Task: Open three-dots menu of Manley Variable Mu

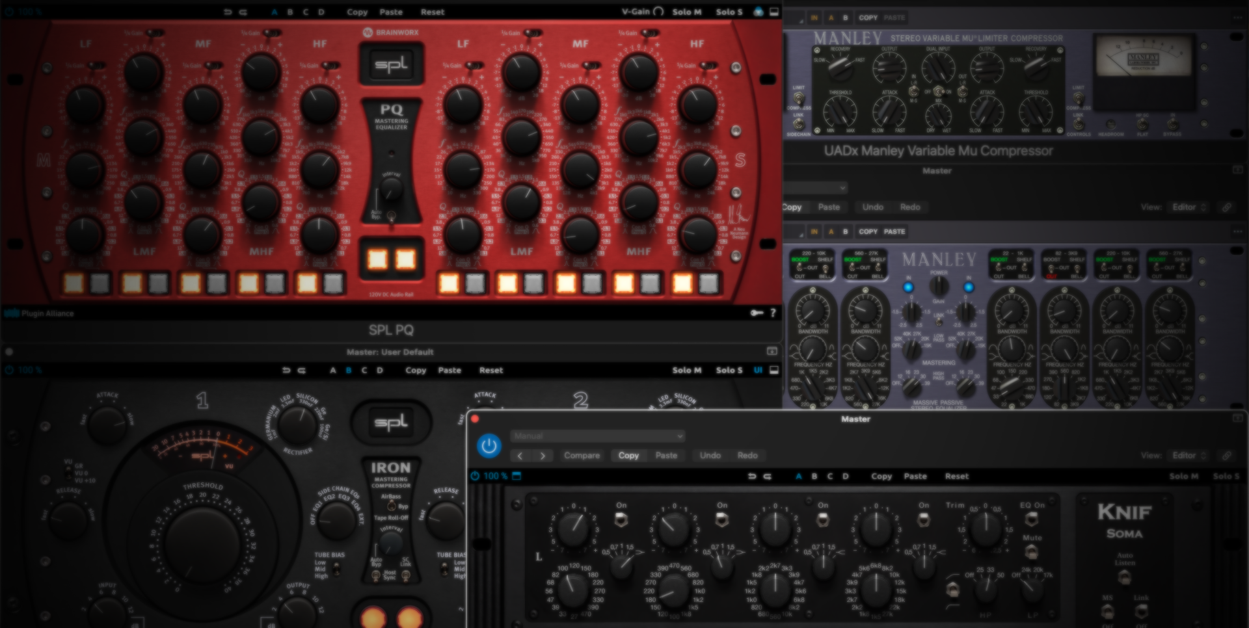Action: pyautogui.click(x=1237, y=18)
